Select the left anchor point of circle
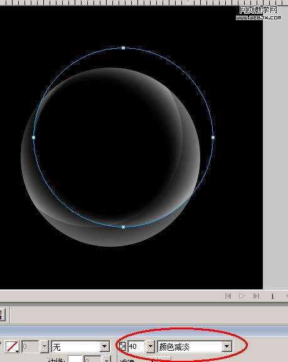Image resolution: width=288 pixels, height=362 pixels. (33, 137)
